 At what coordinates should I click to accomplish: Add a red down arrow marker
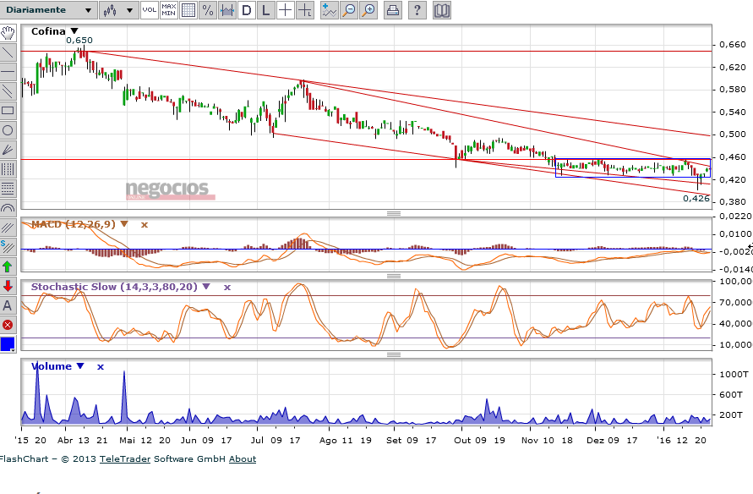pos(8,286)
